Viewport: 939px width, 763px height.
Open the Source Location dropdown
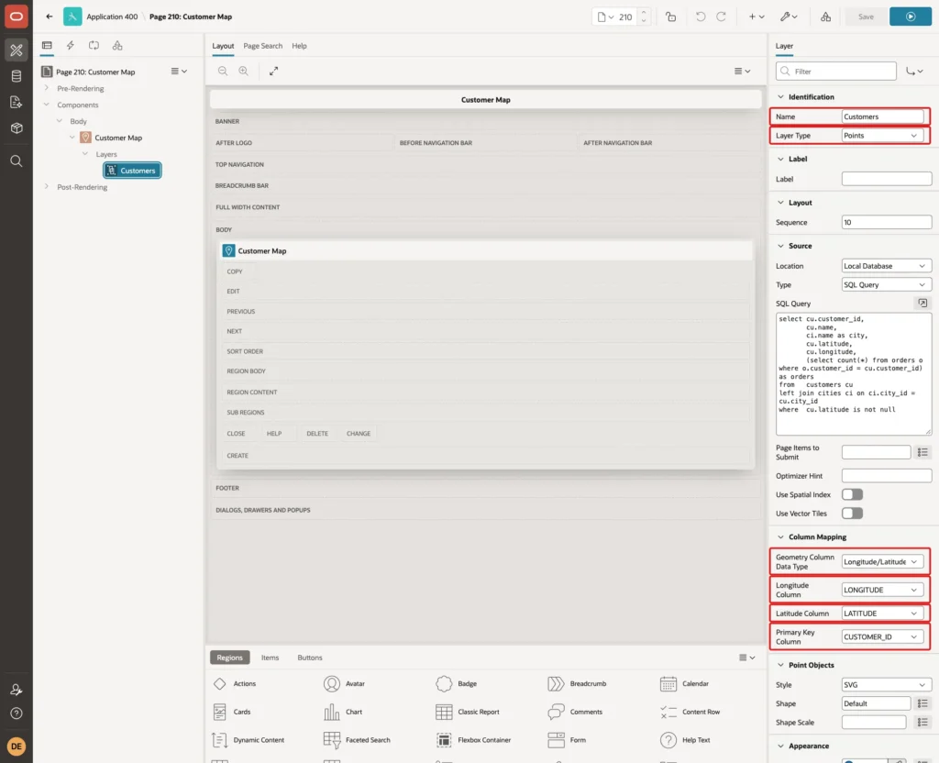(887, 266)
